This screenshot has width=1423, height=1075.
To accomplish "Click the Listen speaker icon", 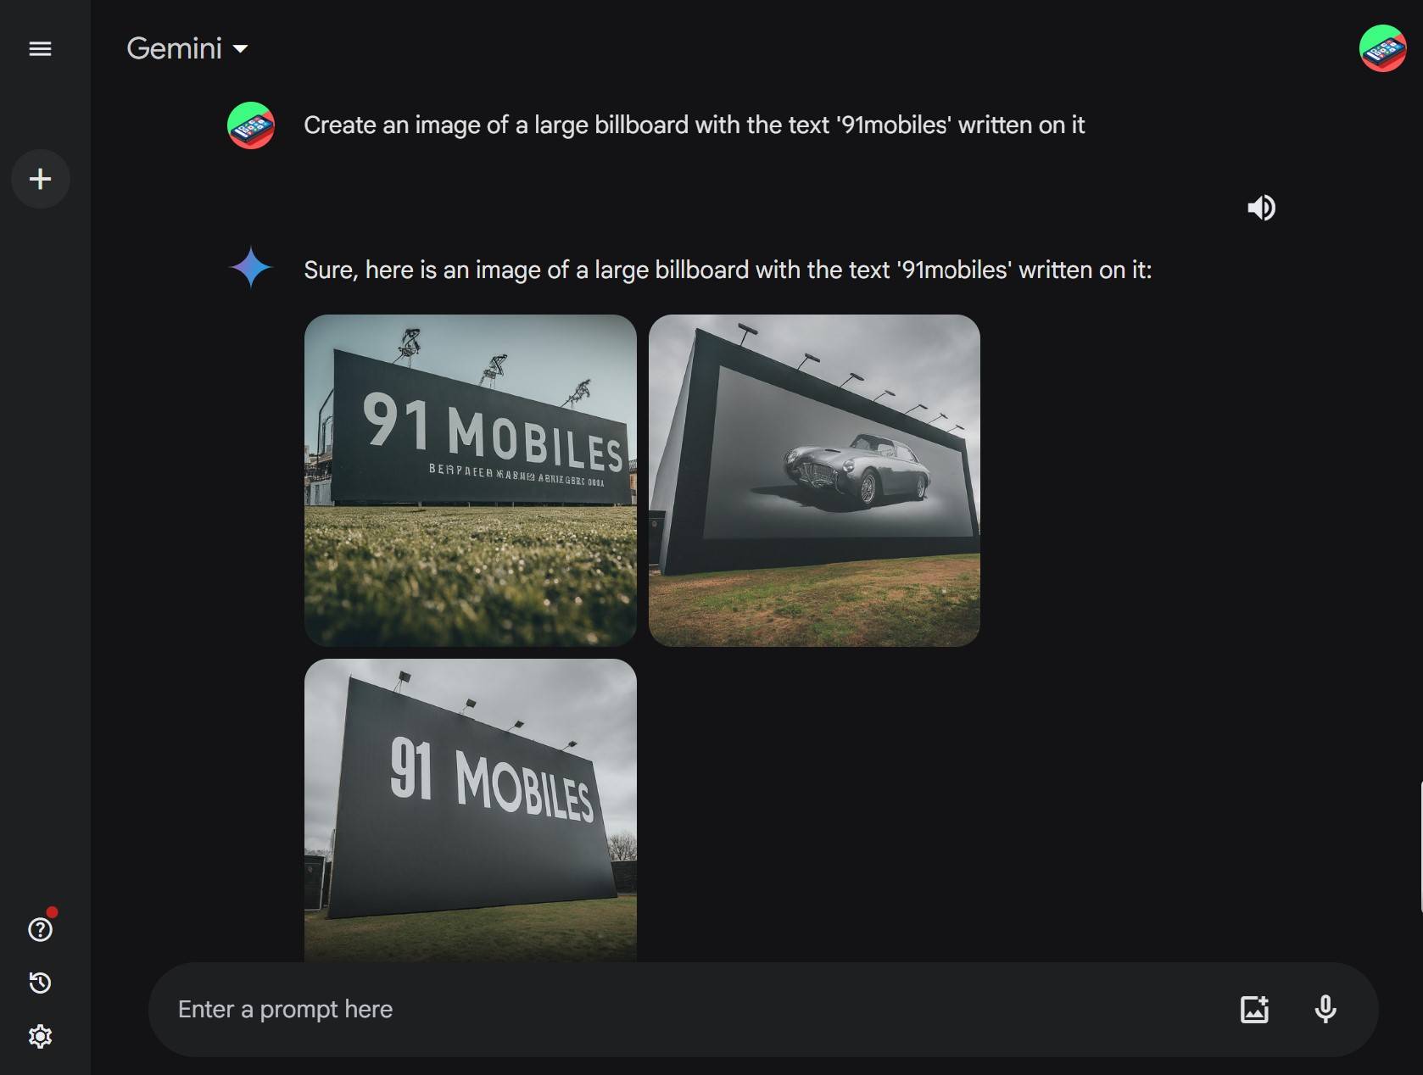I will 1261,208.
